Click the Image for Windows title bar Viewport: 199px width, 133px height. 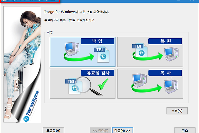(x=30, y=1)
